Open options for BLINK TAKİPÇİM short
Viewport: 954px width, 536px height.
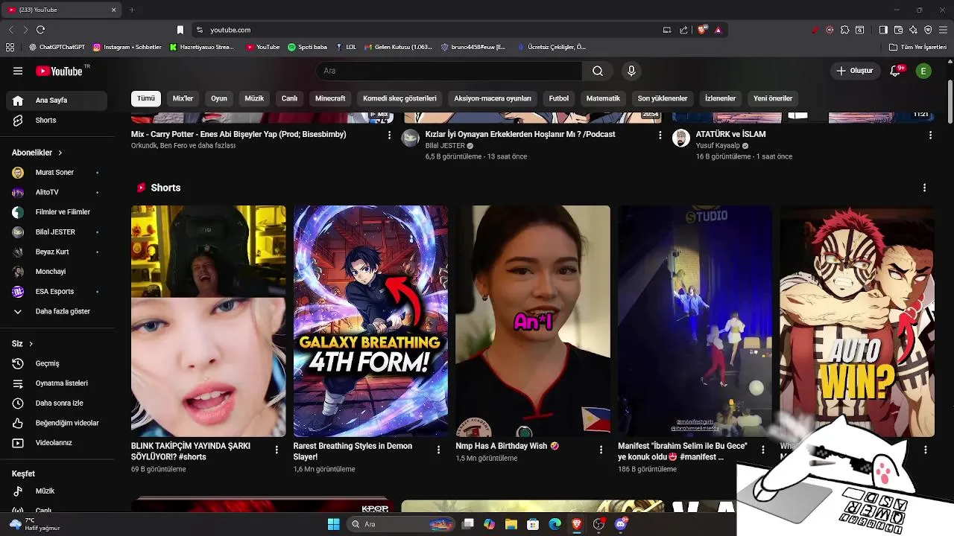point(277,450)
